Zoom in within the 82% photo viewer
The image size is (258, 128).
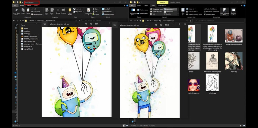pos(91,24)
